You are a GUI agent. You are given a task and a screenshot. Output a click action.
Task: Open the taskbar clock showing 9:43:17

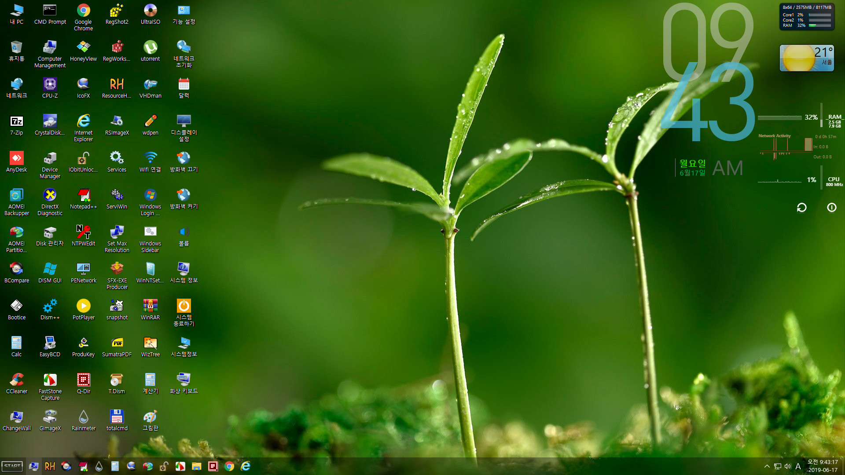point(823,466)
